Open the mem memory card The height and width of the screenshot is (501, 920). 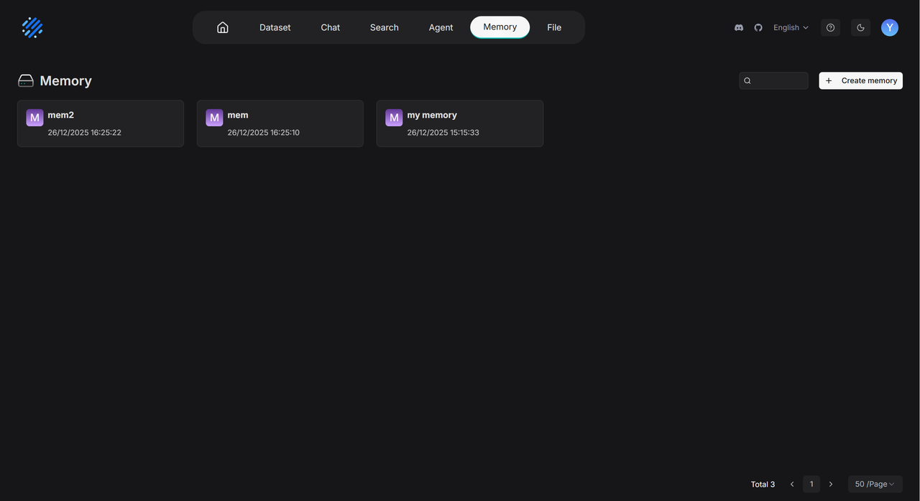pyautogui.click(x=280, y=123)
